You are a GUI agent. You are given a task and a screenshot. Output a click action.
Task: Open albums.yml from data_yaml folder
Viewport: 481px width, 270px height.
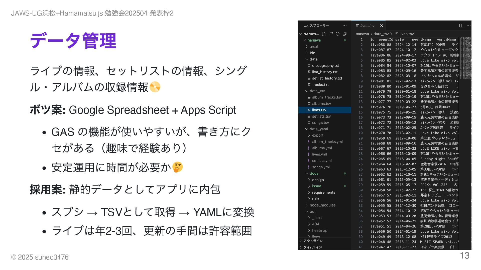322,148
